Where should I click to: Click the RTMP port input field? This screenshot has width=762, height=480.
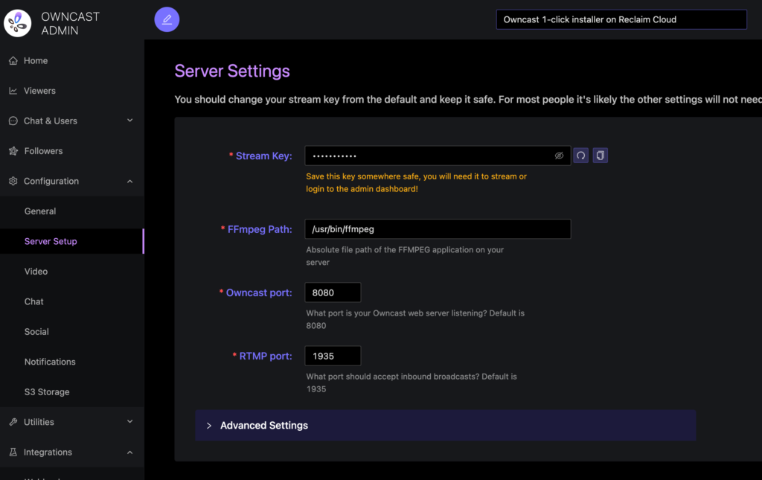tap(333, 356)
